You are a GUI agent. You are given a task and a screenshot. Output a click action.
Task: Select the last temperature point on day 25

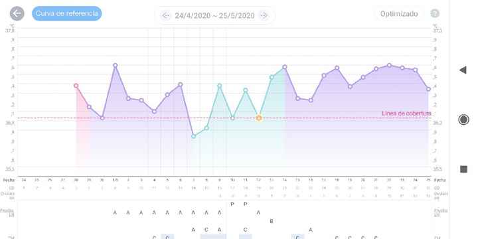tap(428, 89)
